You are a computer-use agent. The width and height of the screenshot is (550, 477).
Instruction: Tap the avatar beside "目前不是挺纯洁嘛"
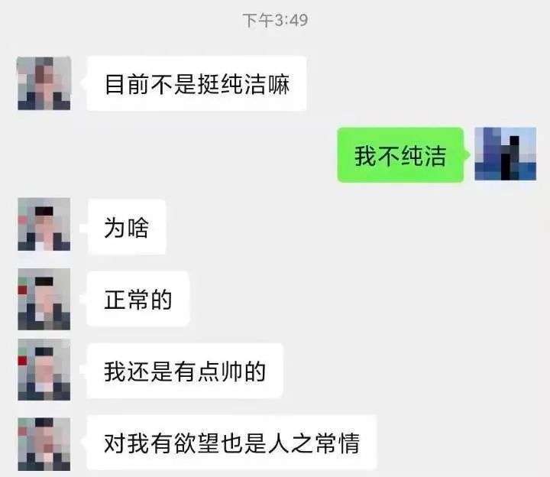point(44,83)
